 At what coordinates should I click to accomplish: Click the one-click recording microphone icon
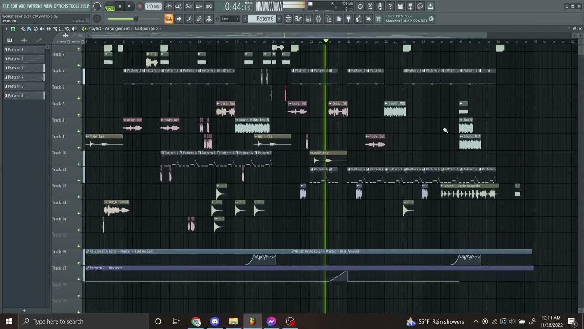380,6
